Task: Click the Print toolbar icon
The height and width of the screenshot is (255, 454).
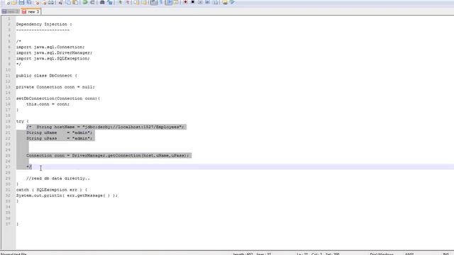Action: point(51,2)
